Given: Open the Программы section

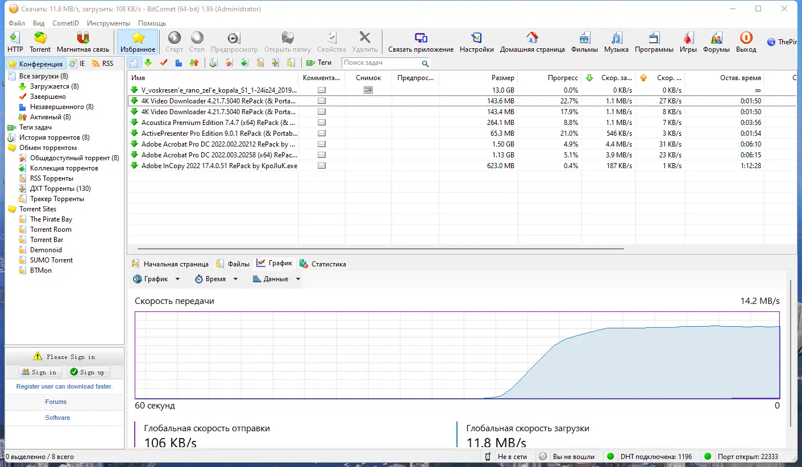Looking at the screenshot, I should pos(654,42).
